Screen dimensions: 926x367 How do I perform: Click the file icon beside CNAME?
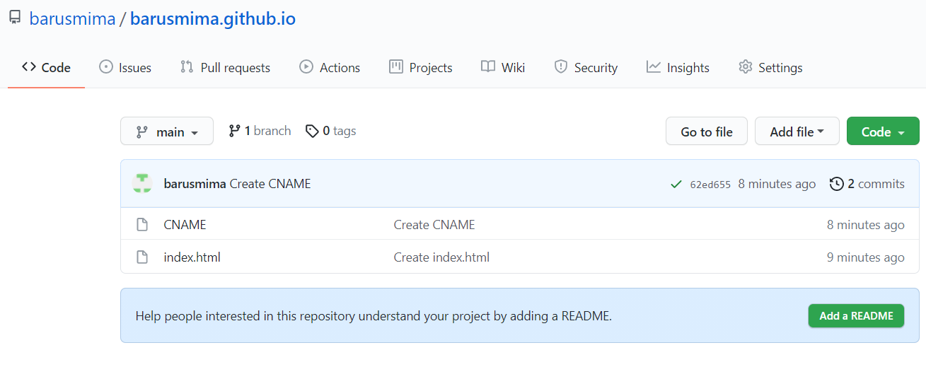coord(142,225)
